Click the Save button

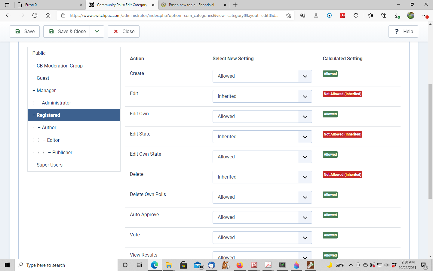point(25,31)
